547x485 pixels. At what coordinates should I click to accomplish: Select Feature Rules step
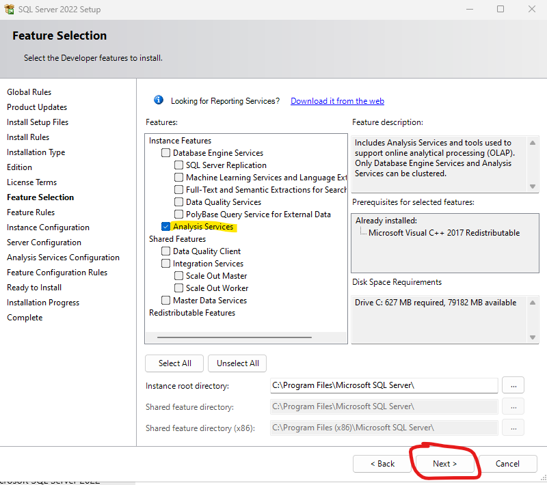[x=31, y=212]
